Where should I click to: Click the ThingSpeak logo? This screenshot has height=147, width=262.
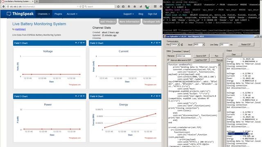coord(20,14)
